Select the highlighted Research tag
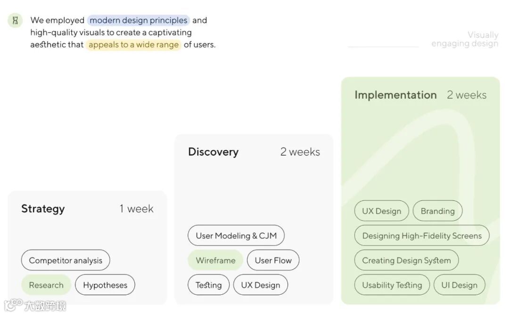 pyautogui.click(x=46, y=285)
